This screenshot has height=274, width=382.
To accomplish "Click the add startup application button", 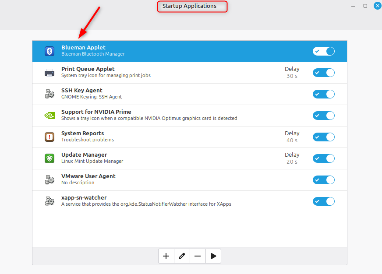I will click(x=166, y=256).
